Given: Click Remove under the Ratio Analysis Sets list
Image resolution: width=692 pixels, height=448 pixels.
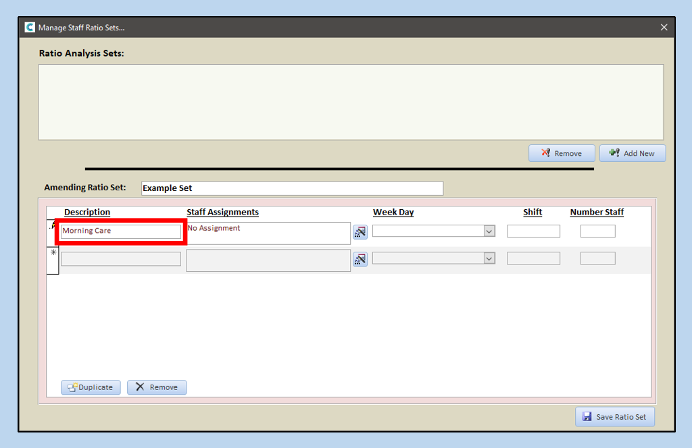Looking at the screenshot, I should (562, 153).
